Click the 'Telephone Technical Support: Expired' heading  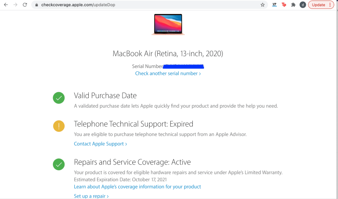(x=134, y=124)
